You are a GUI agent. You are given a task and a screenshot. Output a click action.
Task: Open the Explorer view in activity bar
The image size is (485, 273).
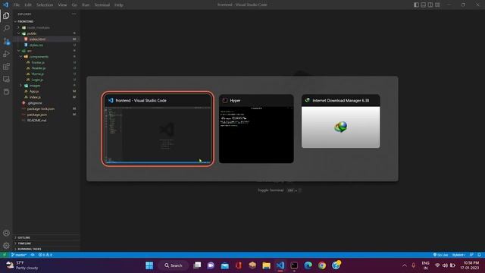pyautogui.click(x=6, y=15)
